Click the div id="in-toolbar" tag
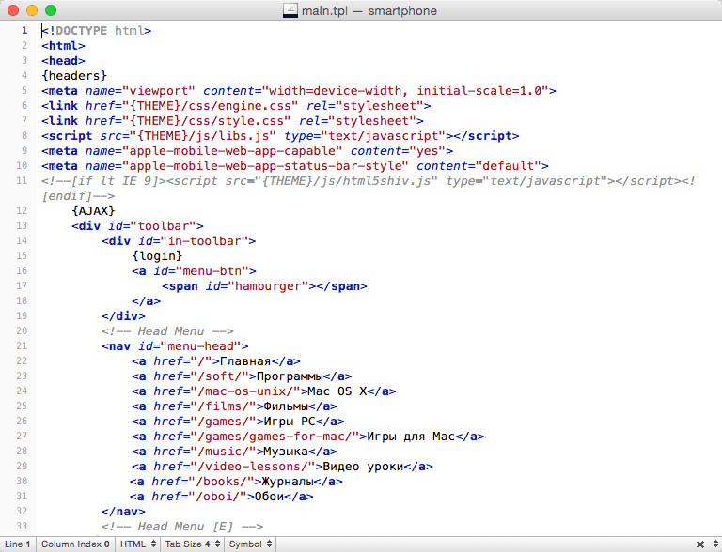Screen dimensions: 722x552 click(x=179, y=241)
